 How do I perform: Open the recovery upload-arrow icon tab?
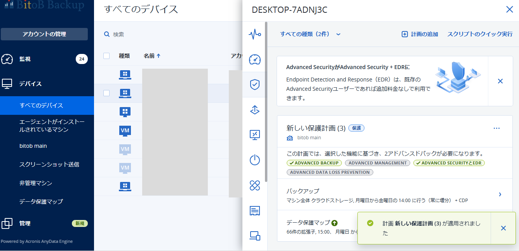255,110
